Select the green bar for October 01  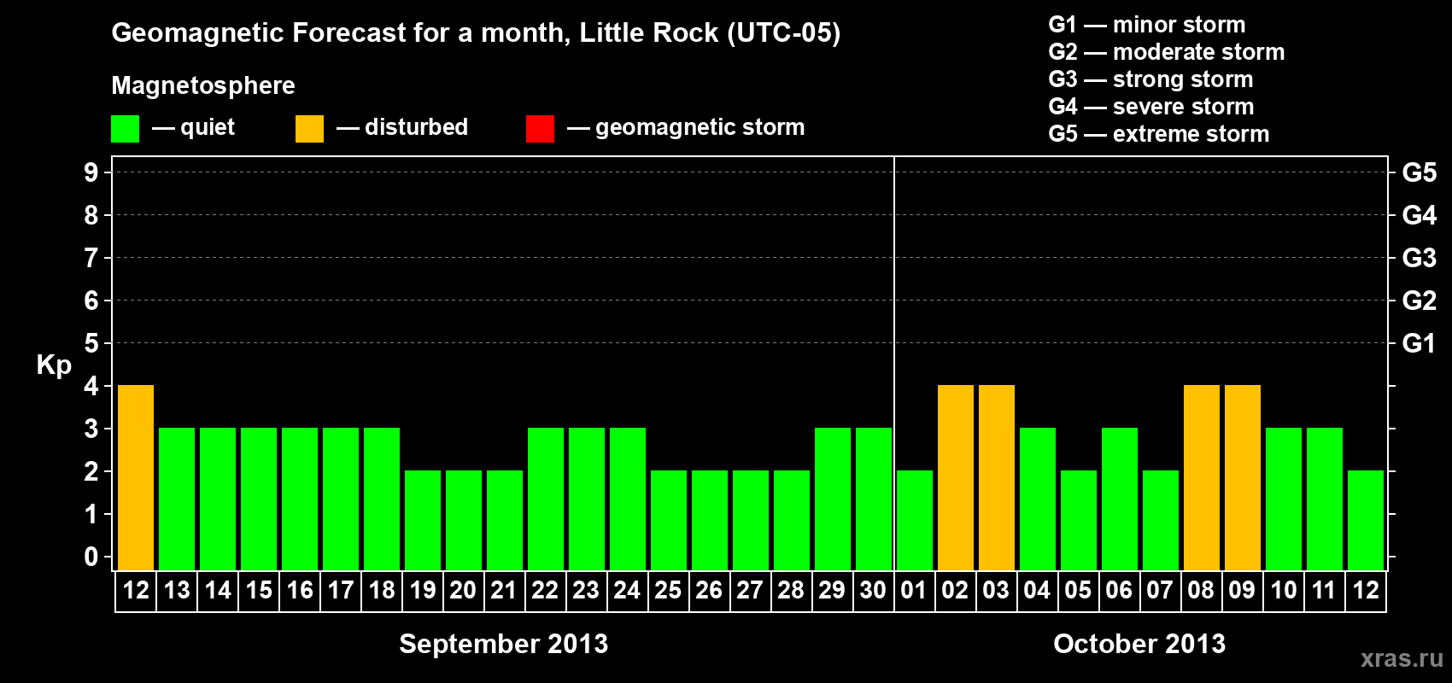pyautogui.click(x=915, y=520)
